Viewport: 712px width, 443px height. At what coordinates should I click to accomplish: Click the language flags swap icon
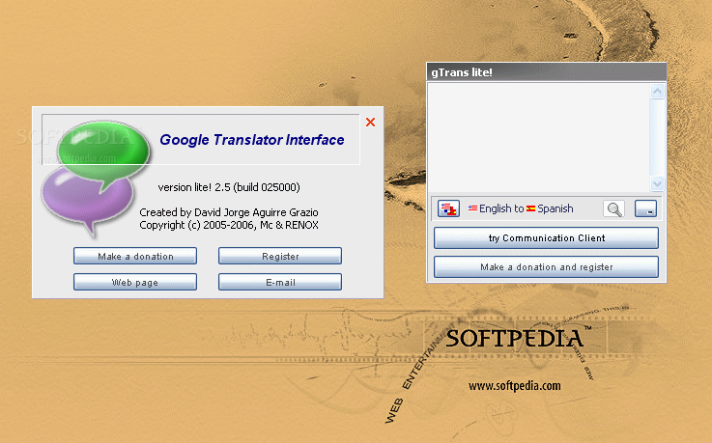pos(448,209)
